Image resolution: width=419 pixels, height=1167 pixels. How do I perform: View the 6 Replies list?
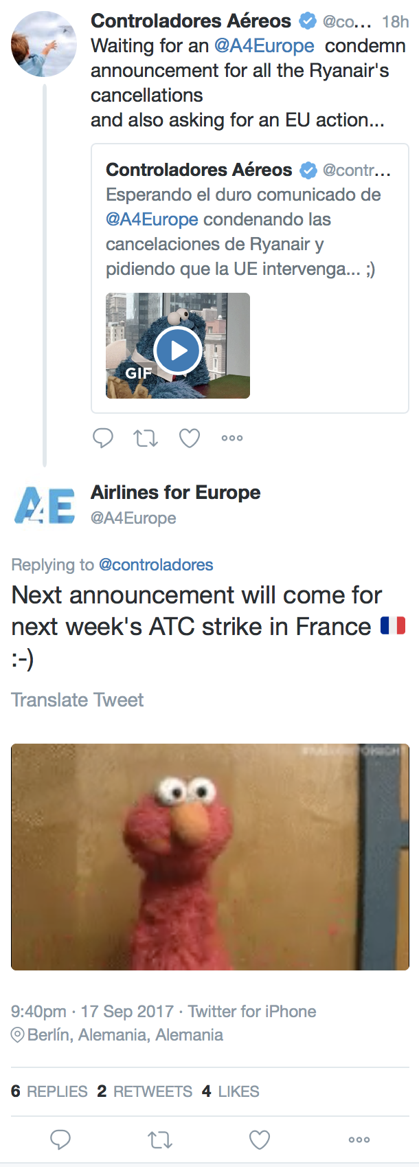49,1091
